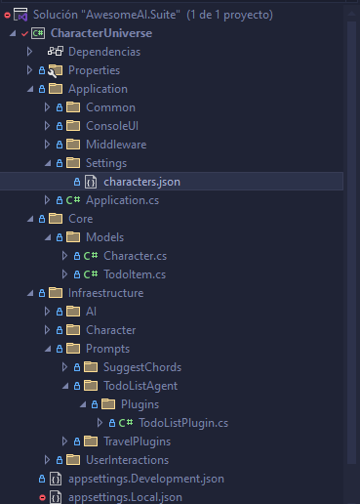Expand the AI folder
This screenshot has width=360, height=504.
point(47,312)
